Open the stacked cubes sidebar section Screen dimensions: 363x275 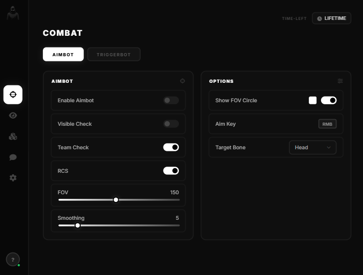pos(13,136)
